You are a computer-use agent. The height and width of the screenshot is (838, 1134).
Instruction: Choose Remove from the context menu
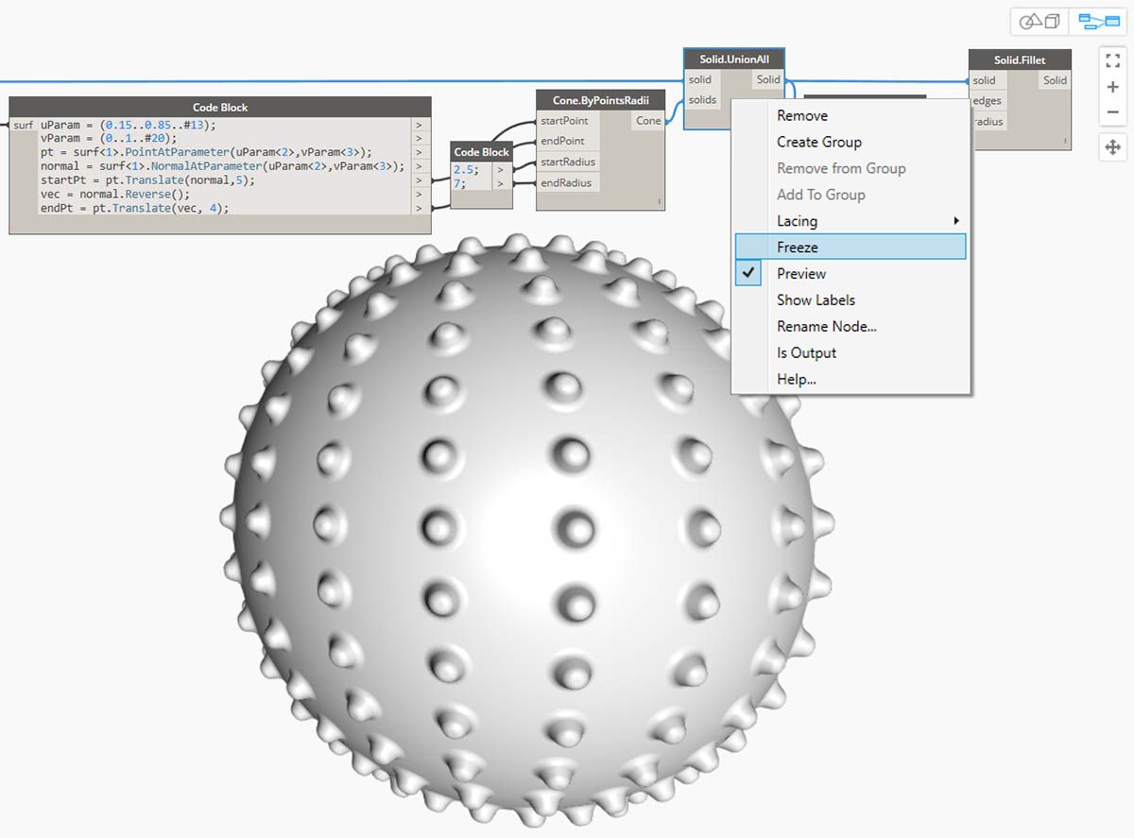802,116
